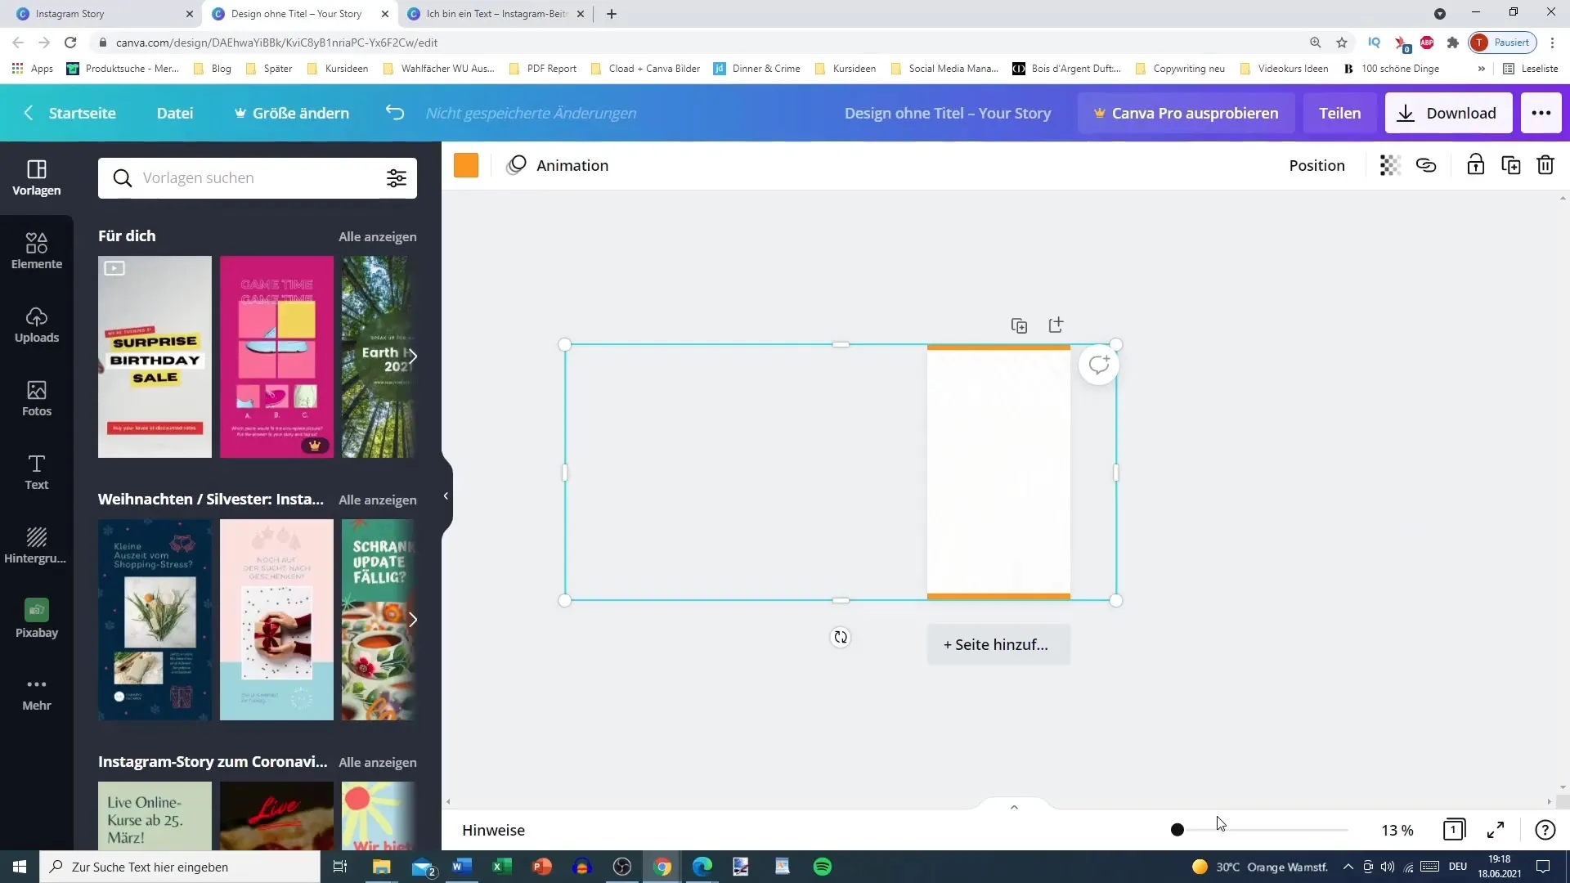Open the Pixabay app panel
Screen dimensions: 1570x883
tap(37, 619)
